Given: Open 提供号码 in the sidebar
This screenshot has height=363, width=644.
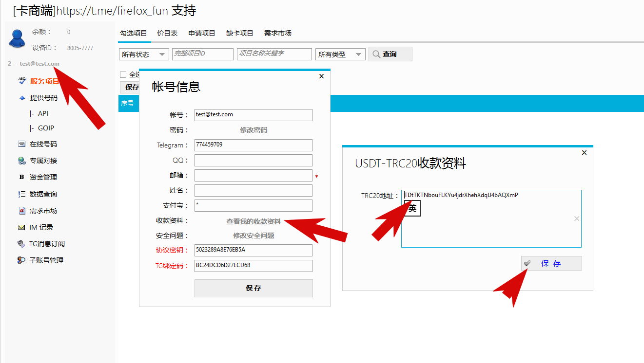Looking at the screenshot, I should (44, 98).
